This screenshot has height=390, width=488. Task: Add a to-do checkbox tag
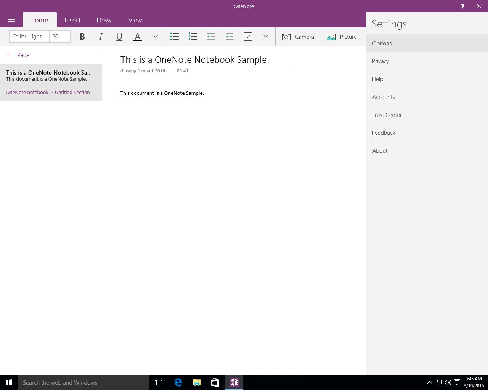click(248, 37)
